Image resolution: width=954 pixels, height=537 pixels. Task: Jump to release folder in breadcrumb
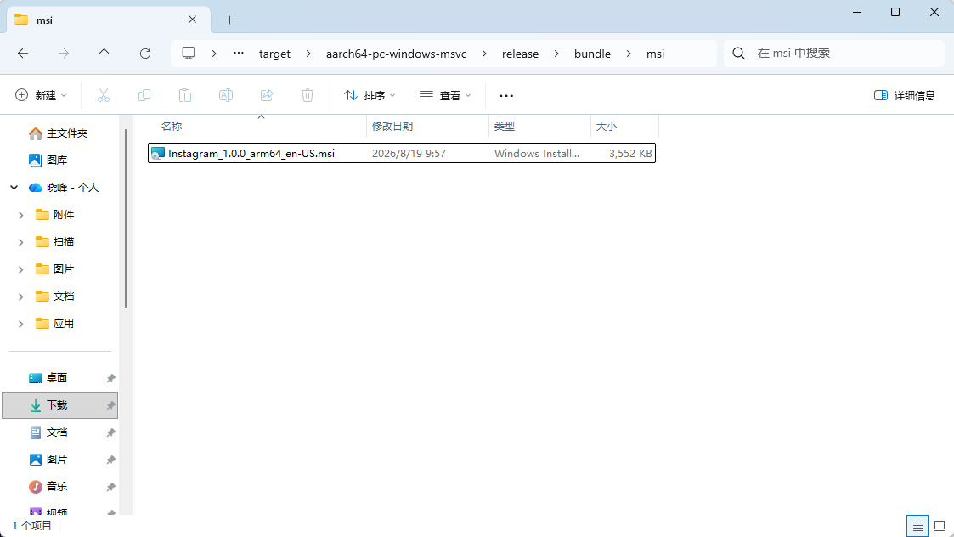pos(520,54)
